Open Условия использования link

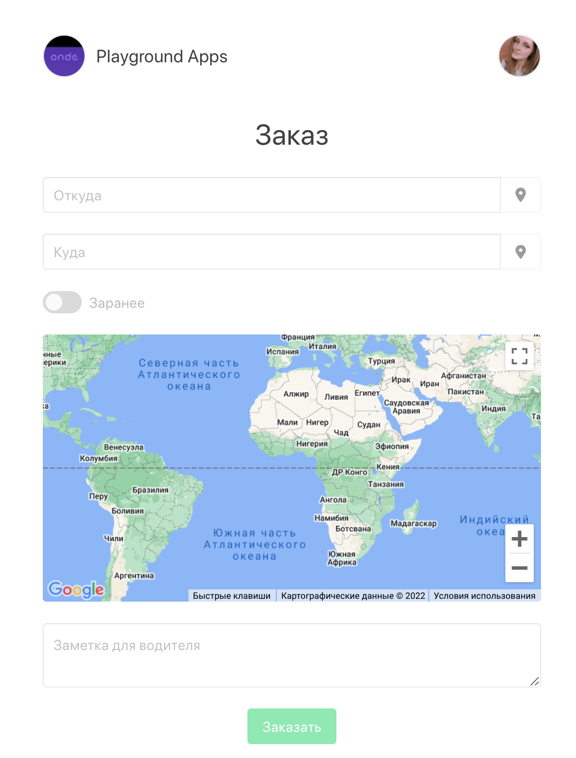[x=484, y=595]
